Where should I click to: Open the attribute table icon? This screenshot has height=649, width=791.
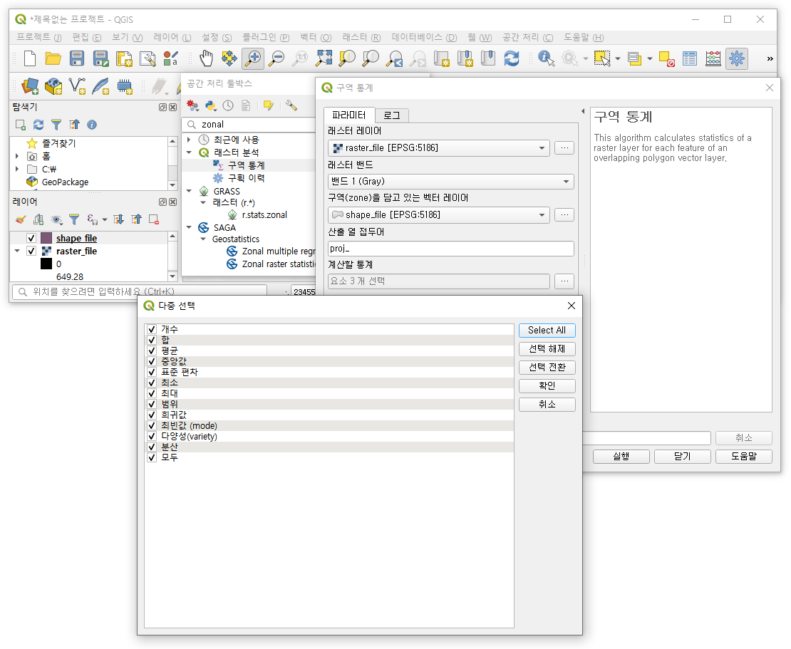point(690,58)
